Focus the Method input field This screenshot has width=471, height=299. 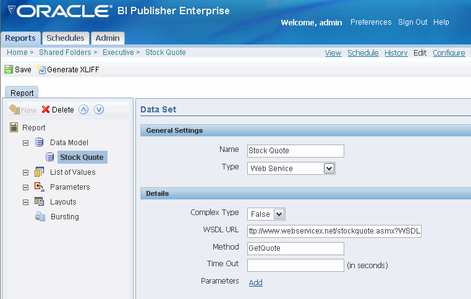click(295, 248)
